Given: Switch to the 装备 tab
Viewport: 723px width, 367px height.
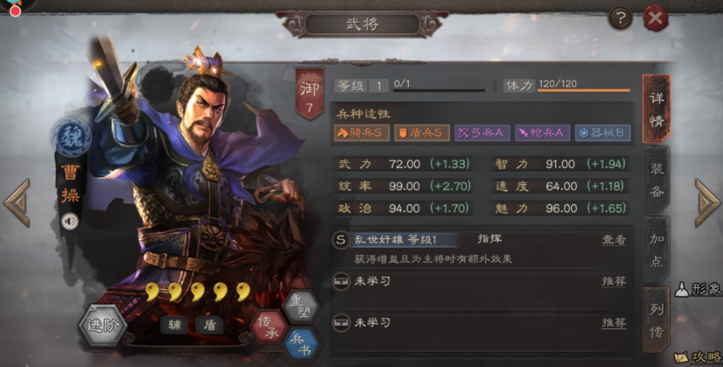Looking at the screenshot, I should pyautogui.click(x=656, y=180).
